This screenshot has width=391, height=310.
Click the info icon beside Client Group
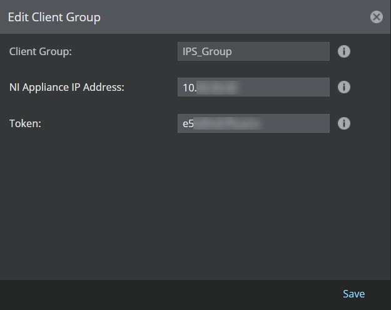[x=344, y=51]
